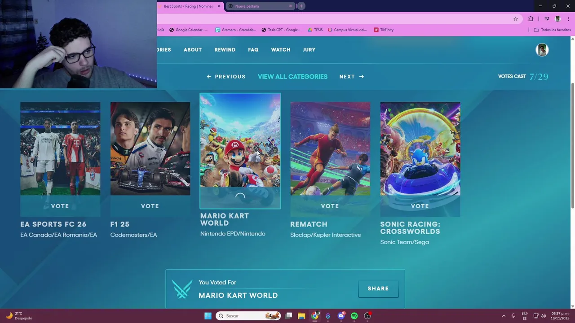Switch the ESP ES keyboard language
The image size is (575, 323).
pyautogui.click(x=525, y=316)
